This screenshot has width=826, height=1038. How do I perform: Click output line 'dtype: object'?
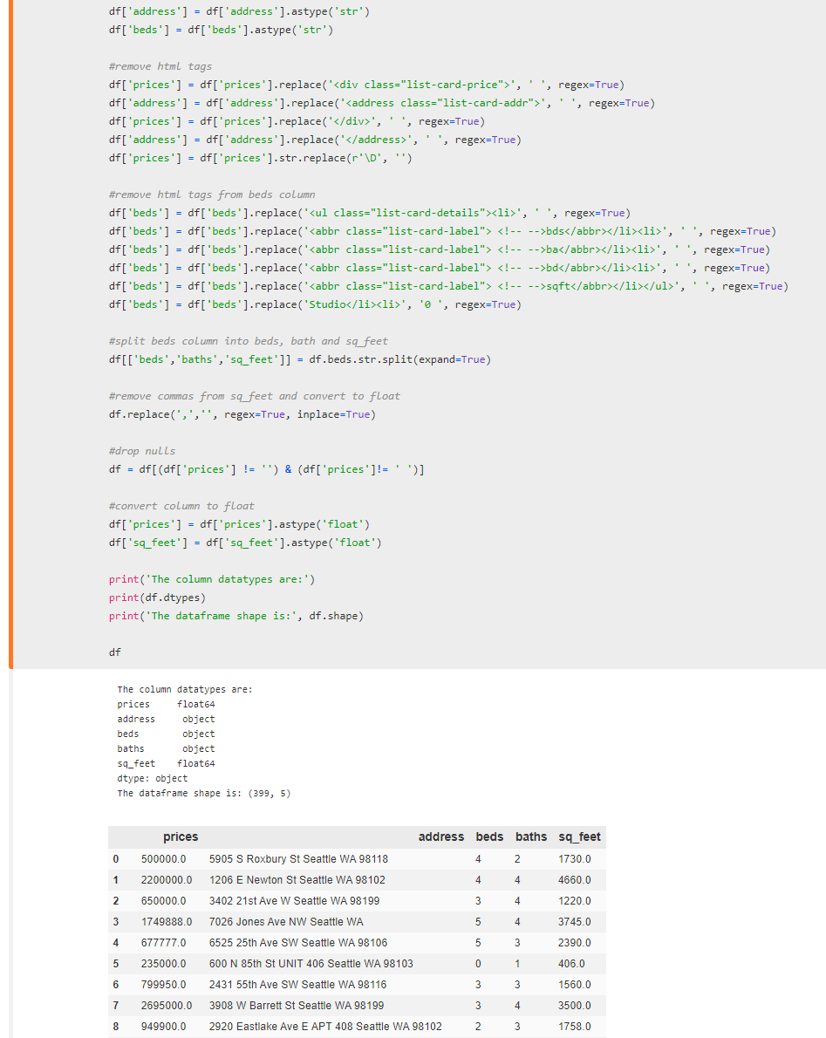coord(153,778)
